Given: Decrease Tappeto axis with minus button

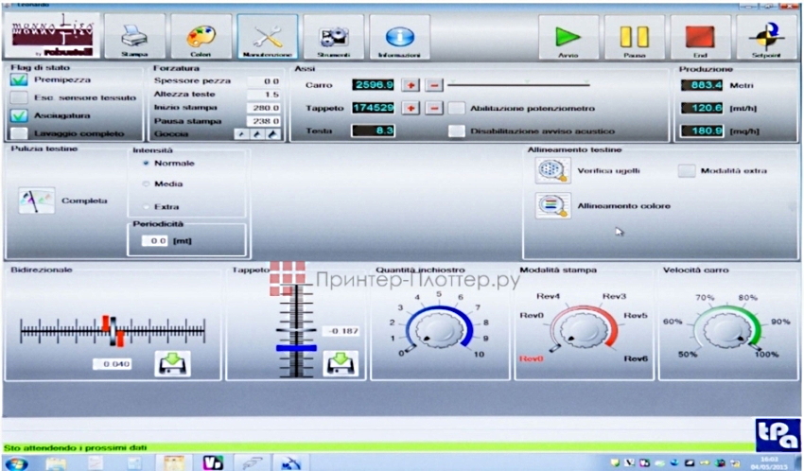Looking at the screenshot, I should [434, 108].
